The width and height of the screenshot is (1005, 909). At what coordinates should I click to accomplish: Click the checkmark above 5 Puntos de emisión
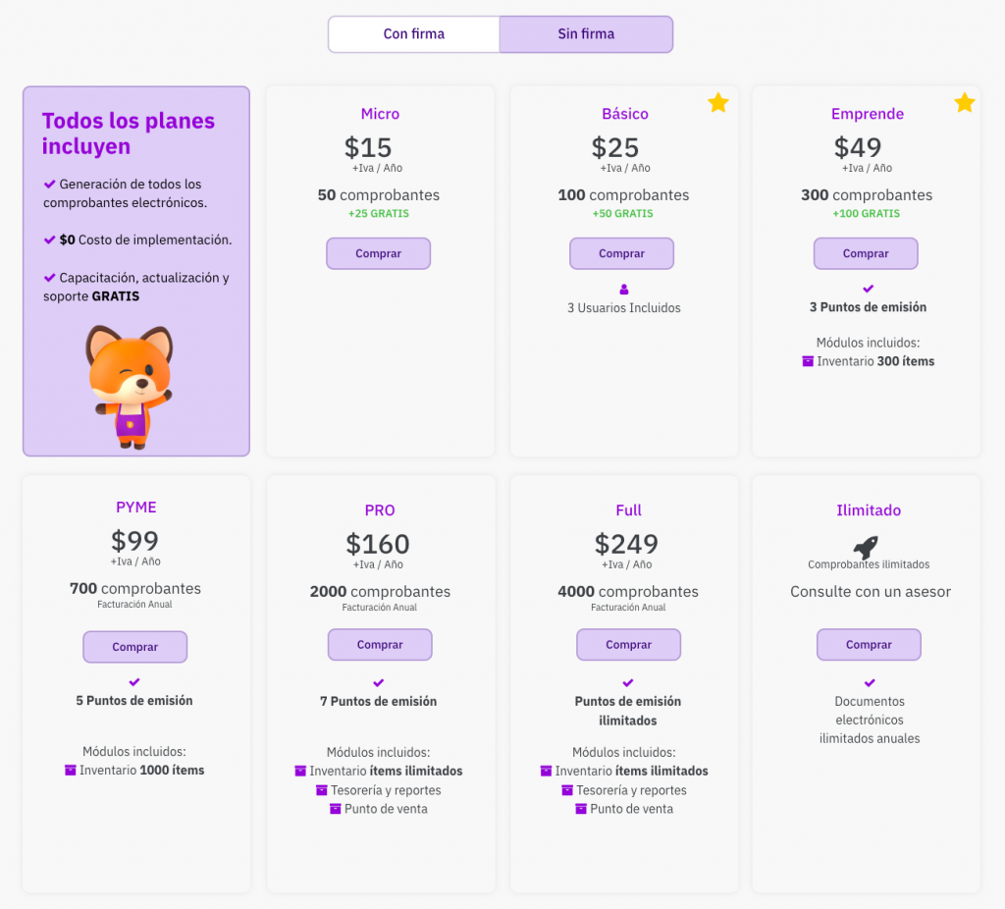click(x=134, y=682)
